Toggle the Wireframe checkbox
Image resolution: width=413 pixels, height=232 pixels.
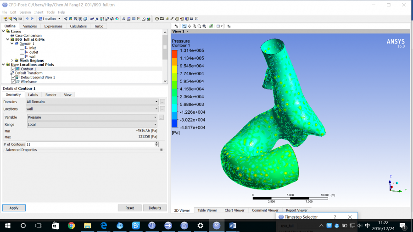click(x=13, y=82)
